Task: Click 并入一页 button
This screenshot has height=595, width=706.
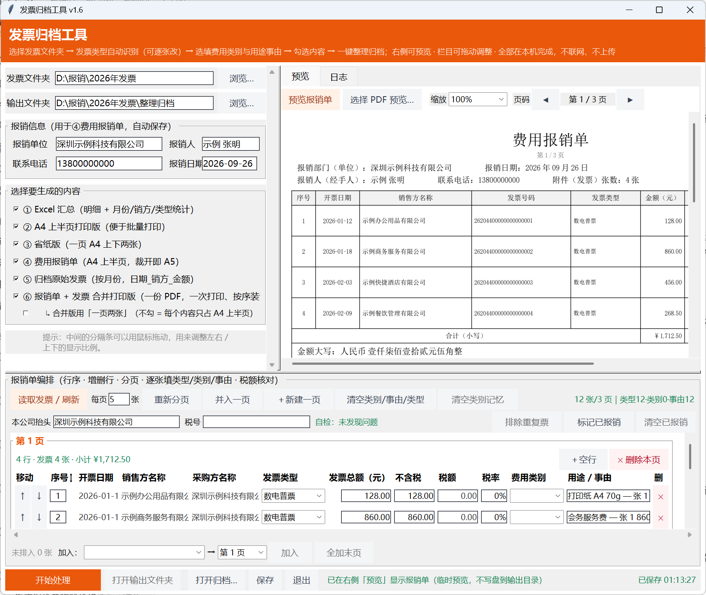Action: tap(233, 400)
